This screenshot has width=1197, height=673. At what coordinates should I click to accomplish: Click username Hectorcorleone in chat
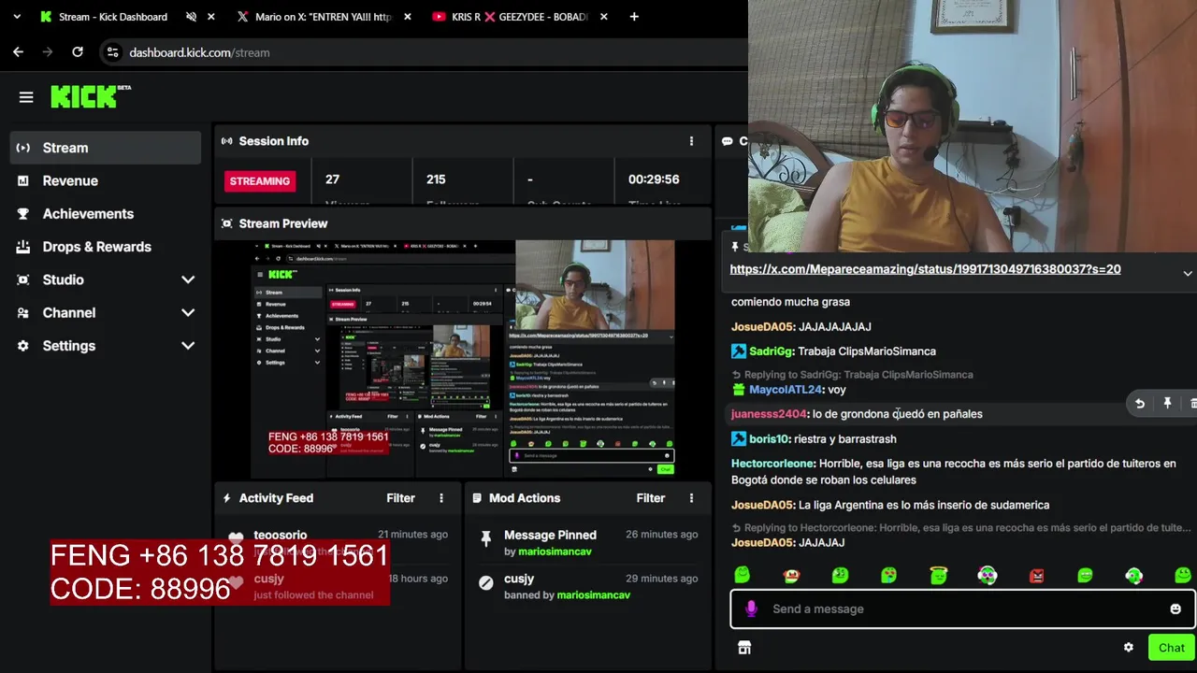pyautogui.click(x=773, y=464)
